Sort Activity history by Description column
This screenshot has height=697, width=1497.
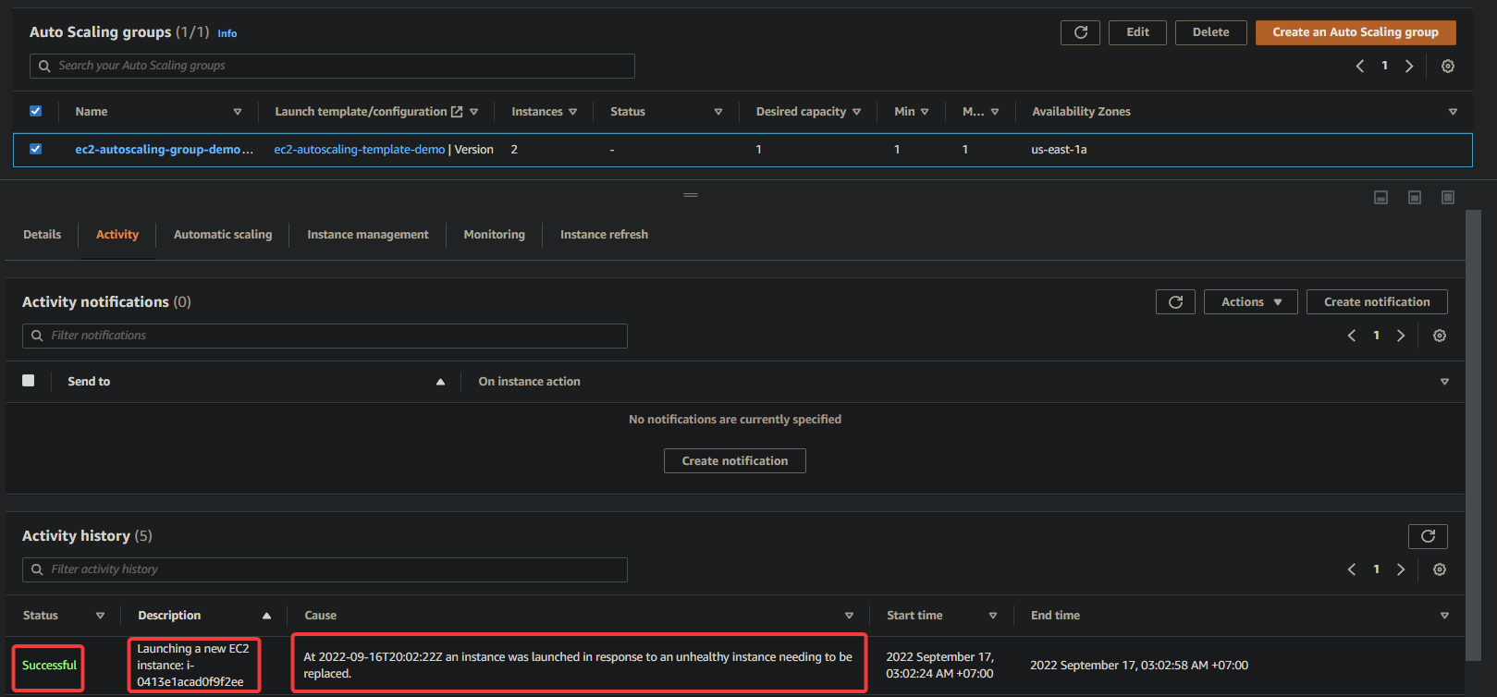coord(266,616)
